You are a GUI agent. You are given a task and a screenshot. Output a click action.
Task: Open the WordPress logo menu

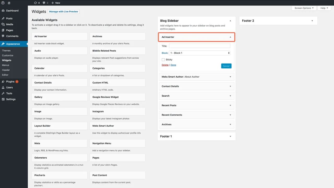pos(3,3)
